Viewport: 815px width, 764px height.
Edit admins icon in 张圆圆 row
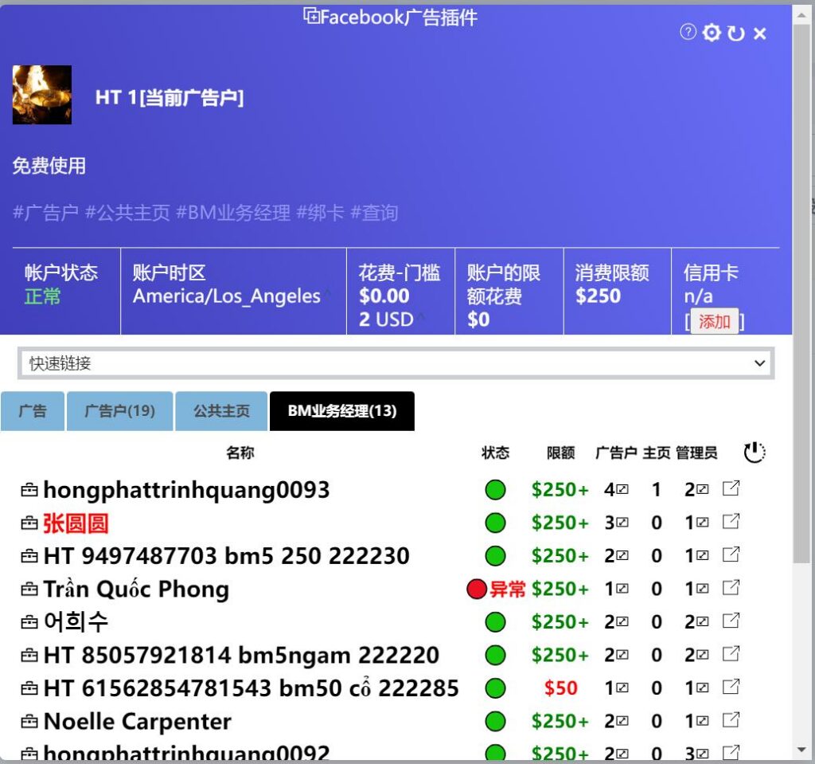(703, 523)
